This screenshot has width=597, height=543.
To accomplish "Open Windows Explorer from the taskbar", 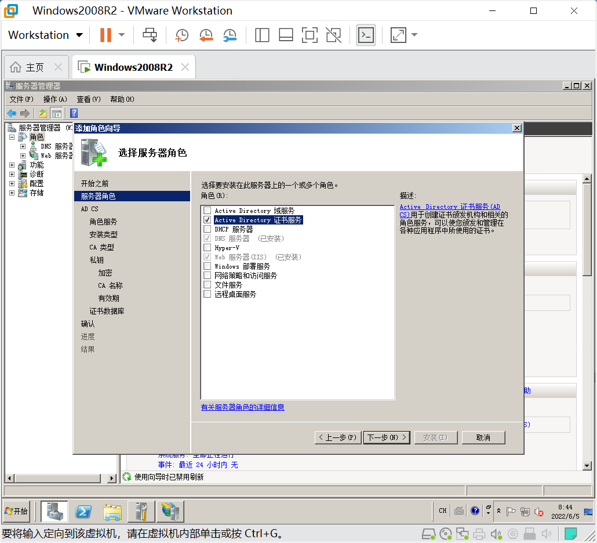I will click(112, 511).
